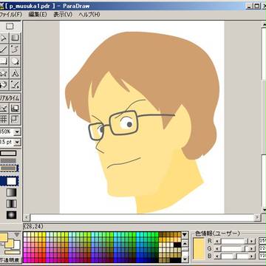Click the white background color swatch
This screenshot has height=266, width=266.
click(17, 245)
